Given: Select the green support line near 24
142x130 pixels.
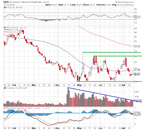Looking at the screenshot, I should (x=109, y=82).
